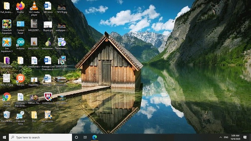Select the SBC.docx Word document

48,8
